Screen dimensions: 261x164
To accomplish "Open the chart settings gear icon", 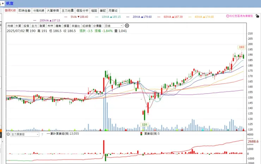I will point(127,26).
